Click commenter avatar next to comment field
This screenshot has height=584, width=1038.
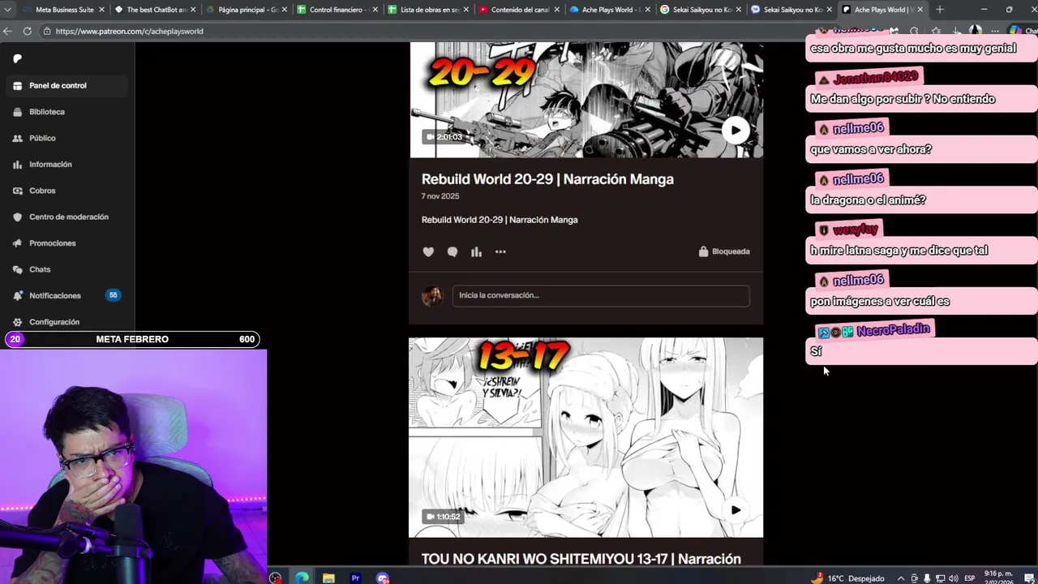point(432,296)
